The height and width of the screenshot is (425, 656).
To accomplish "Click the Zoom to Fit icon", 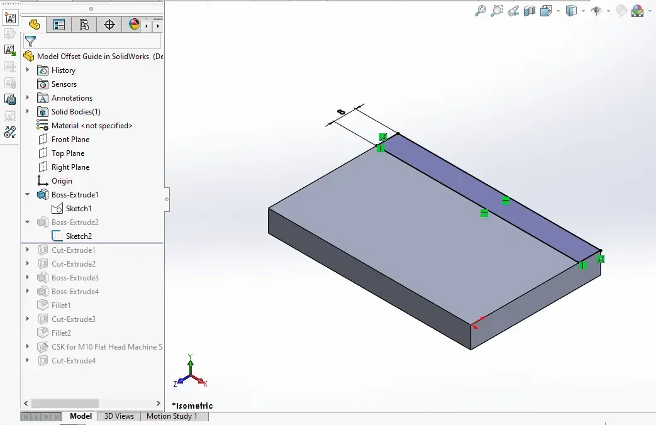I will point(481,10).
